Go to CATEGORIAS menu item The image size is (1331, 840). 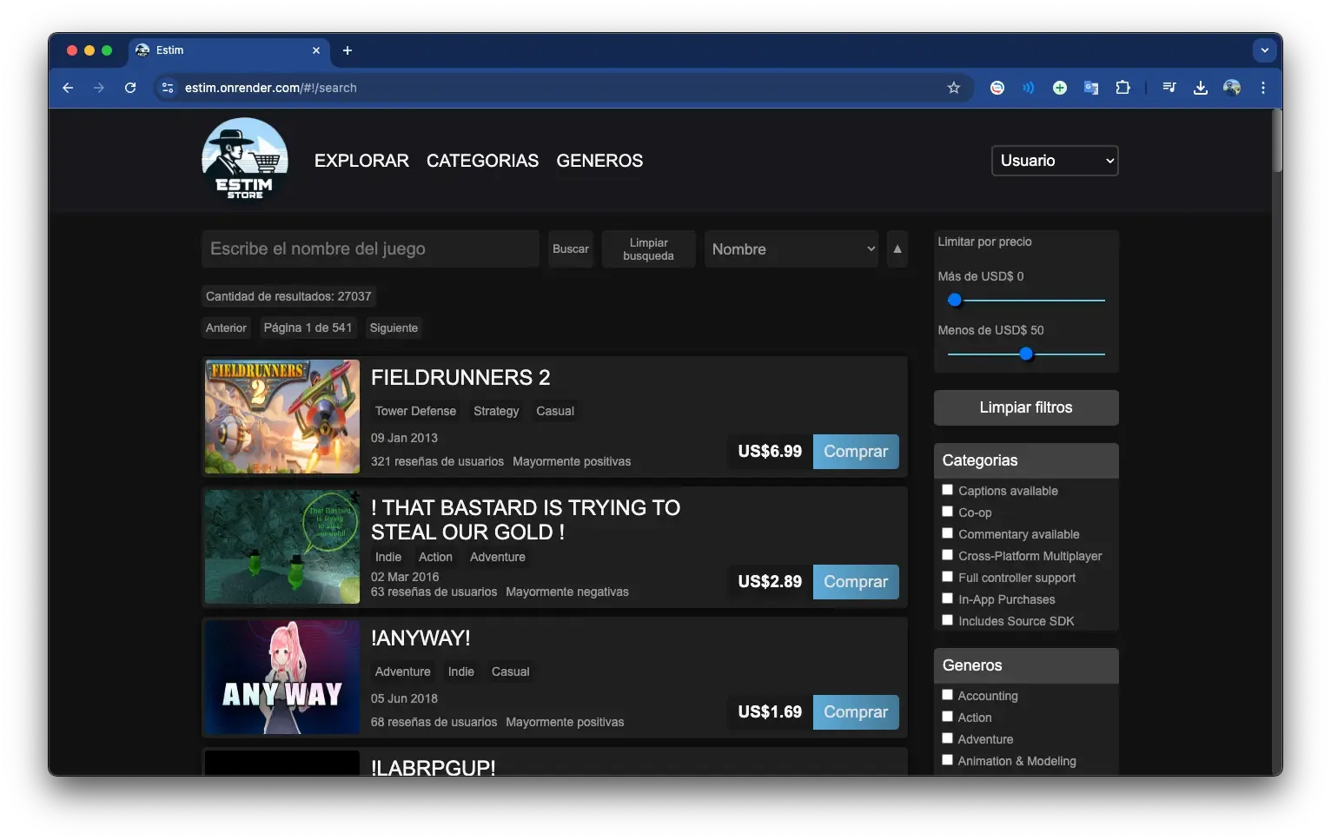[482, 161]
